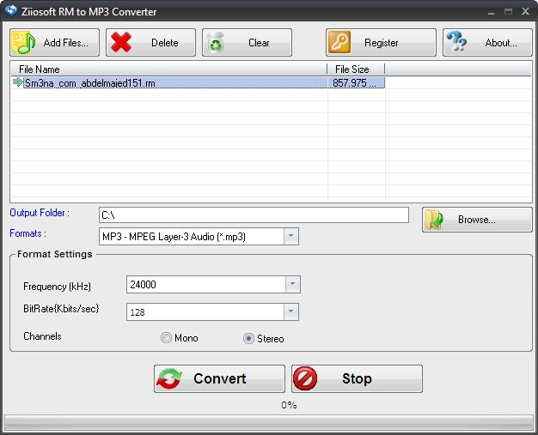The image size is (538, 435).
Task: Click the File Size column header
Action: coord(356,69)
